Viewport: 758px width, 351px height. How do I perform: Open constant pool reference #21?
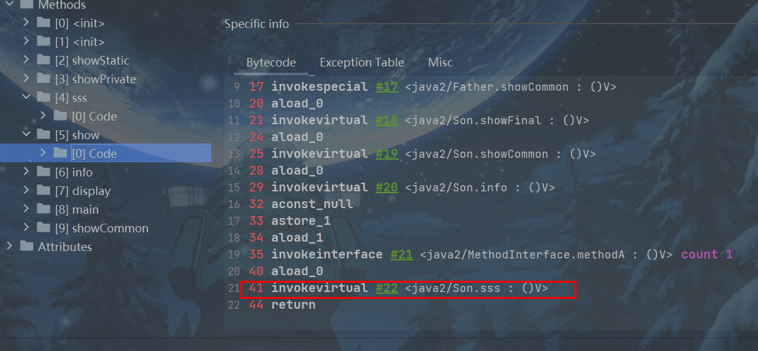[402, 255]
